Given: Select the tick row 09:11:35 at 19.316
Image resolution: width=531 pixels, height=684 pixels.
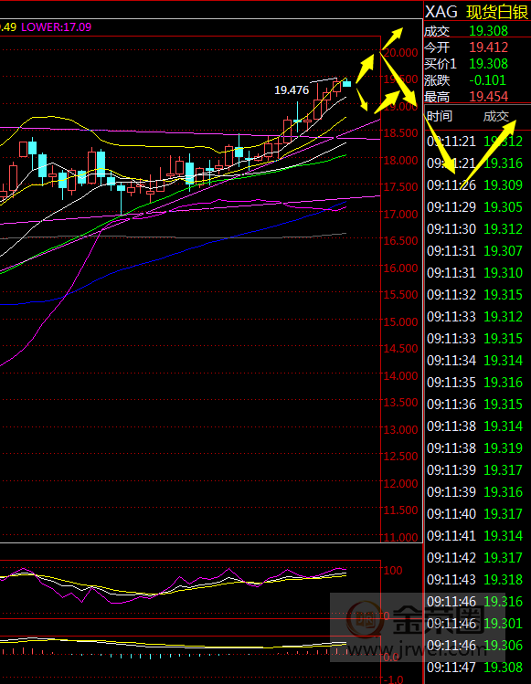Looking at the screenshot, I should 474,382.
